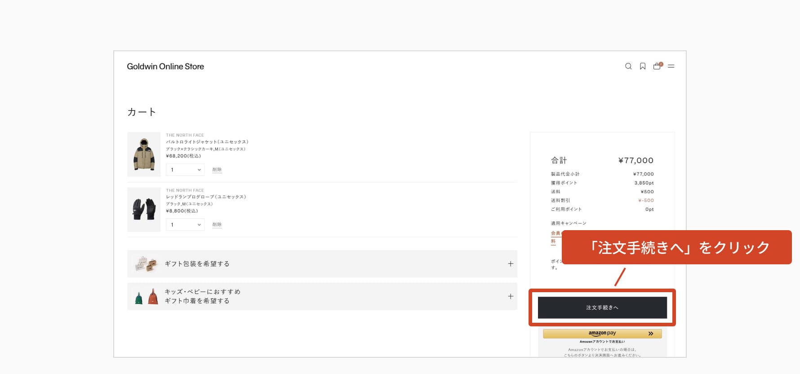800x374 pixels.
Task: Open the shopping bag cart icon
Action: [x=657, y=66]
